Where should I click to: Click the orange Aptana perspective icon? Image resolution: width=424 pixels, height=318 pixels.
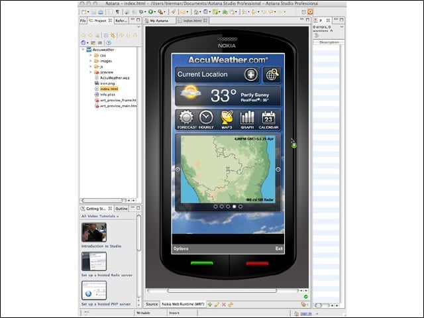(x=310, y=12)
